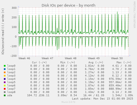The image size is (137, 105).
Task: Click the 'sda' legend label
Action: [x=10, y=95]
